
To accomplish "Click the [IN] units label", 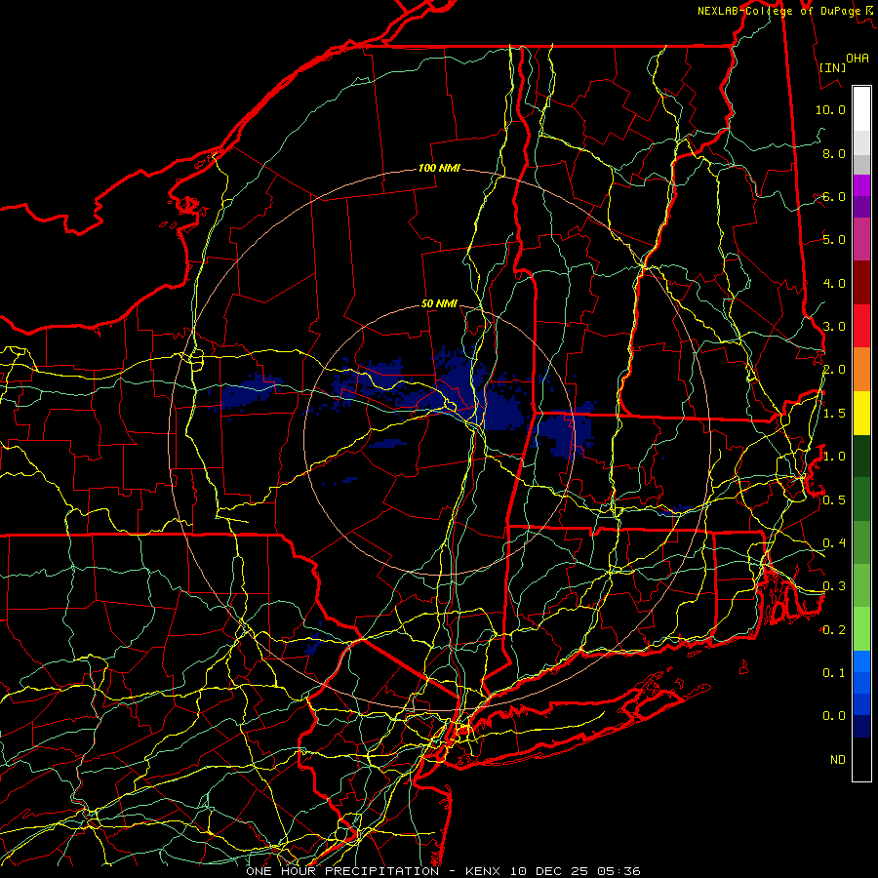I will tap(832, 67).
